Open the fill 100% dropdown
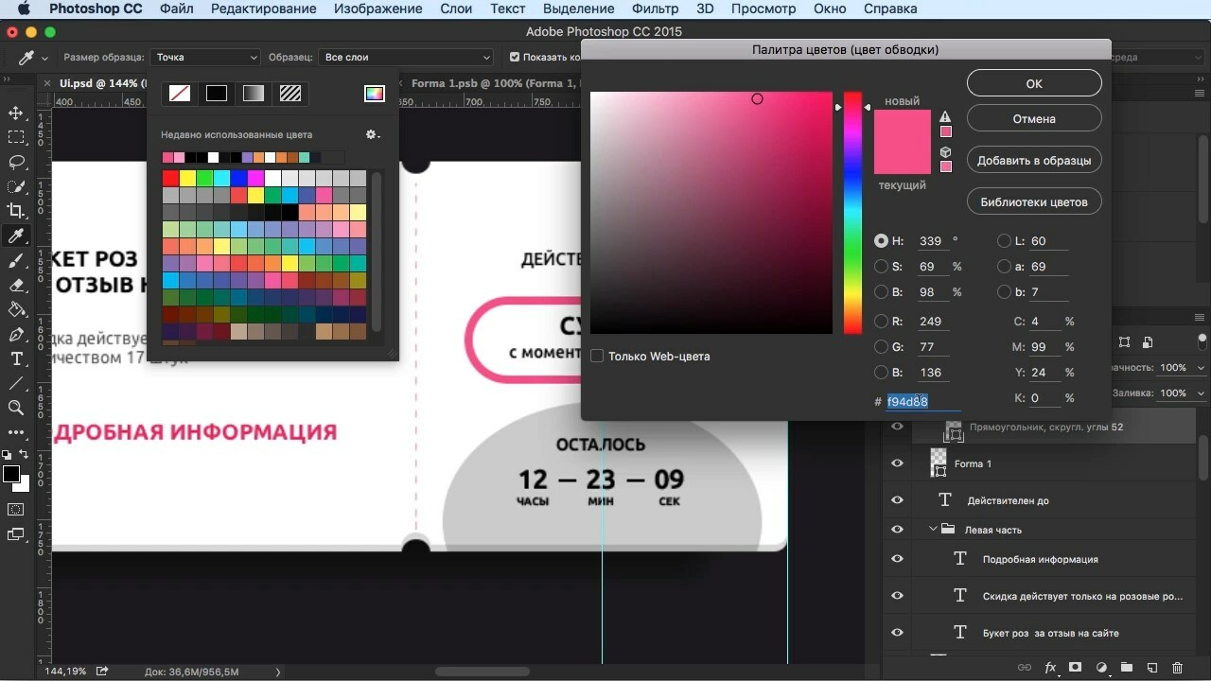The image size is (1211, 681). coord(1201,393)
